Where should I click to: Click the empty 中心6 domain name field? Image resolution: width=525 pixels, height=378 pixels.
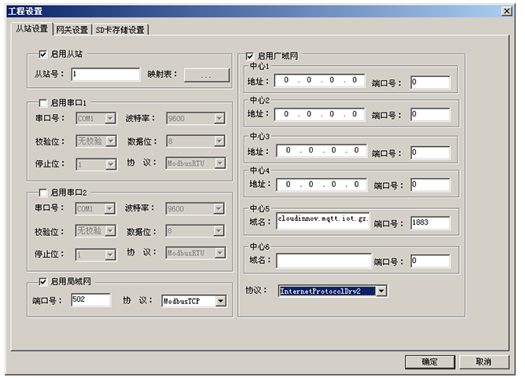[323, 261]
